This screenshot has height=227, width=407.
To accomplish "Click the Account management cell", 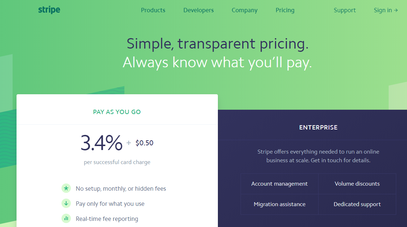I will [279, 184].
